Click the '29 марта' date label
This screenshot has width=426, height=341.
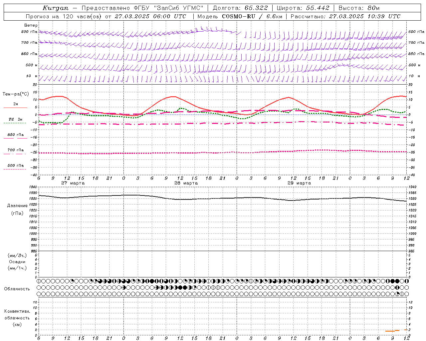coord(299,183)
